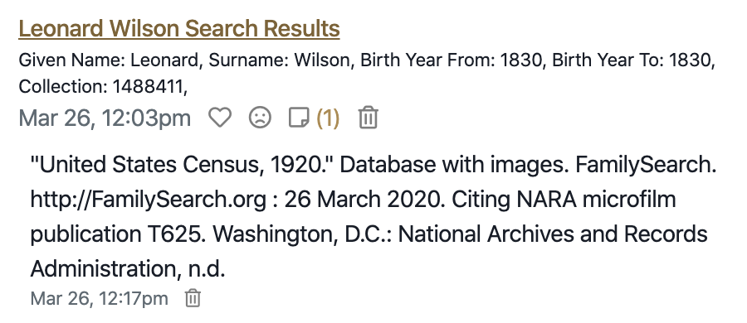Viewport: 747px width, 323px height.
Task: Click the http://FamilySearch.org URL in the note
Action: click(x=149, y=200)
